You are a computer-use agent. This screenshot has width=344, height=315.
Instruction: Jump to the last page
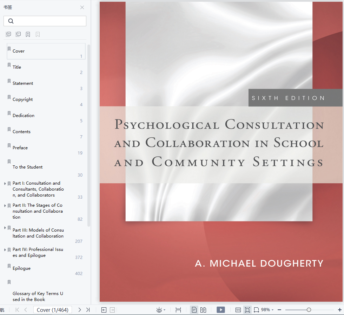(x=88, y=310)
